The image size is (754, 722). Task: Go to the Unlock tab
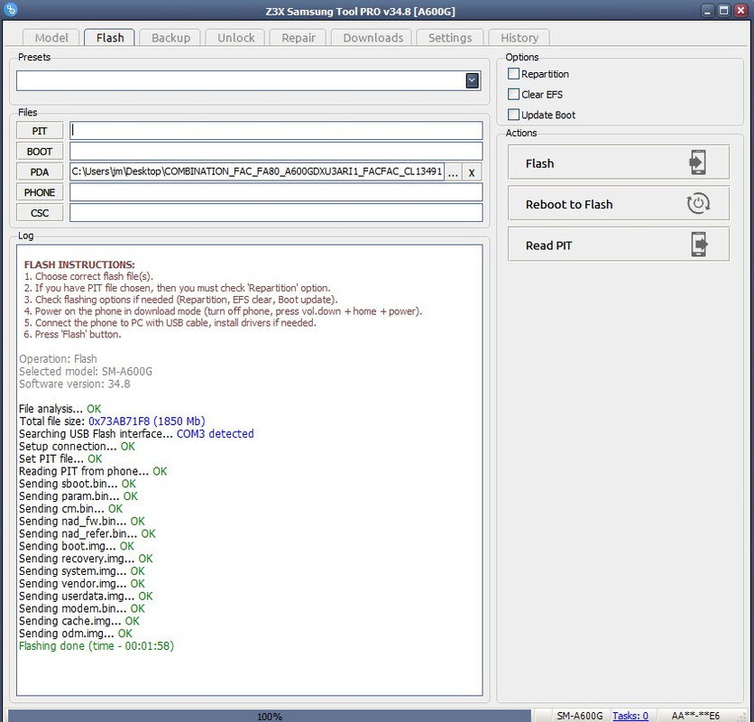coord(235,38)
